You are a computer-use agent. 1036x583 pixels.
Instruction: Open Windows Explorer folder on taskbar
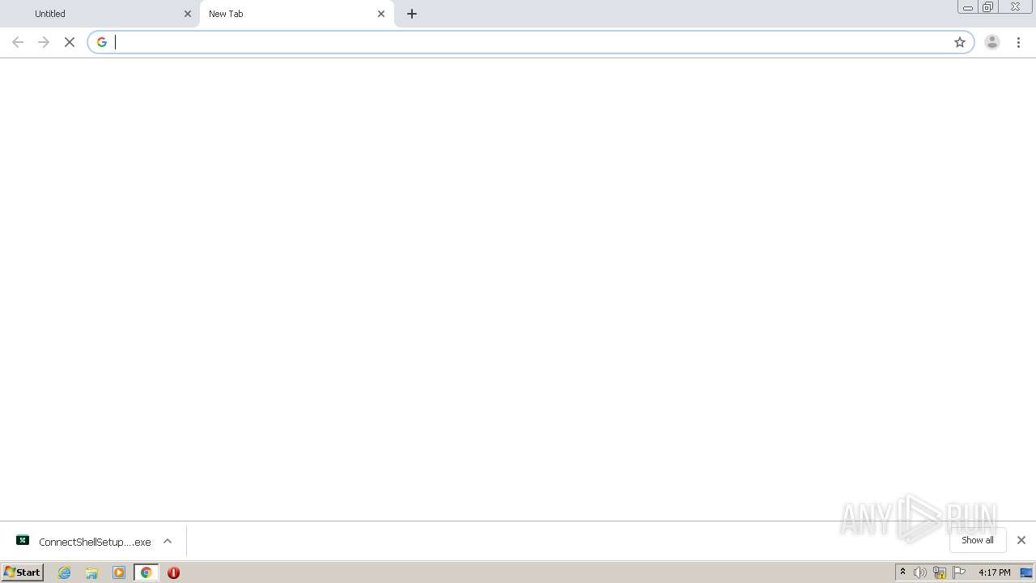click(x=91, y=572)
